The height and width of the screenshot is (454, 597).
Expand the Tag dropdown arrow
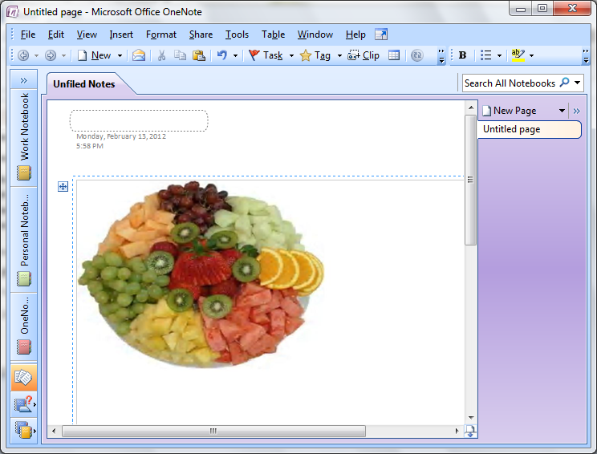coord(339,55)
